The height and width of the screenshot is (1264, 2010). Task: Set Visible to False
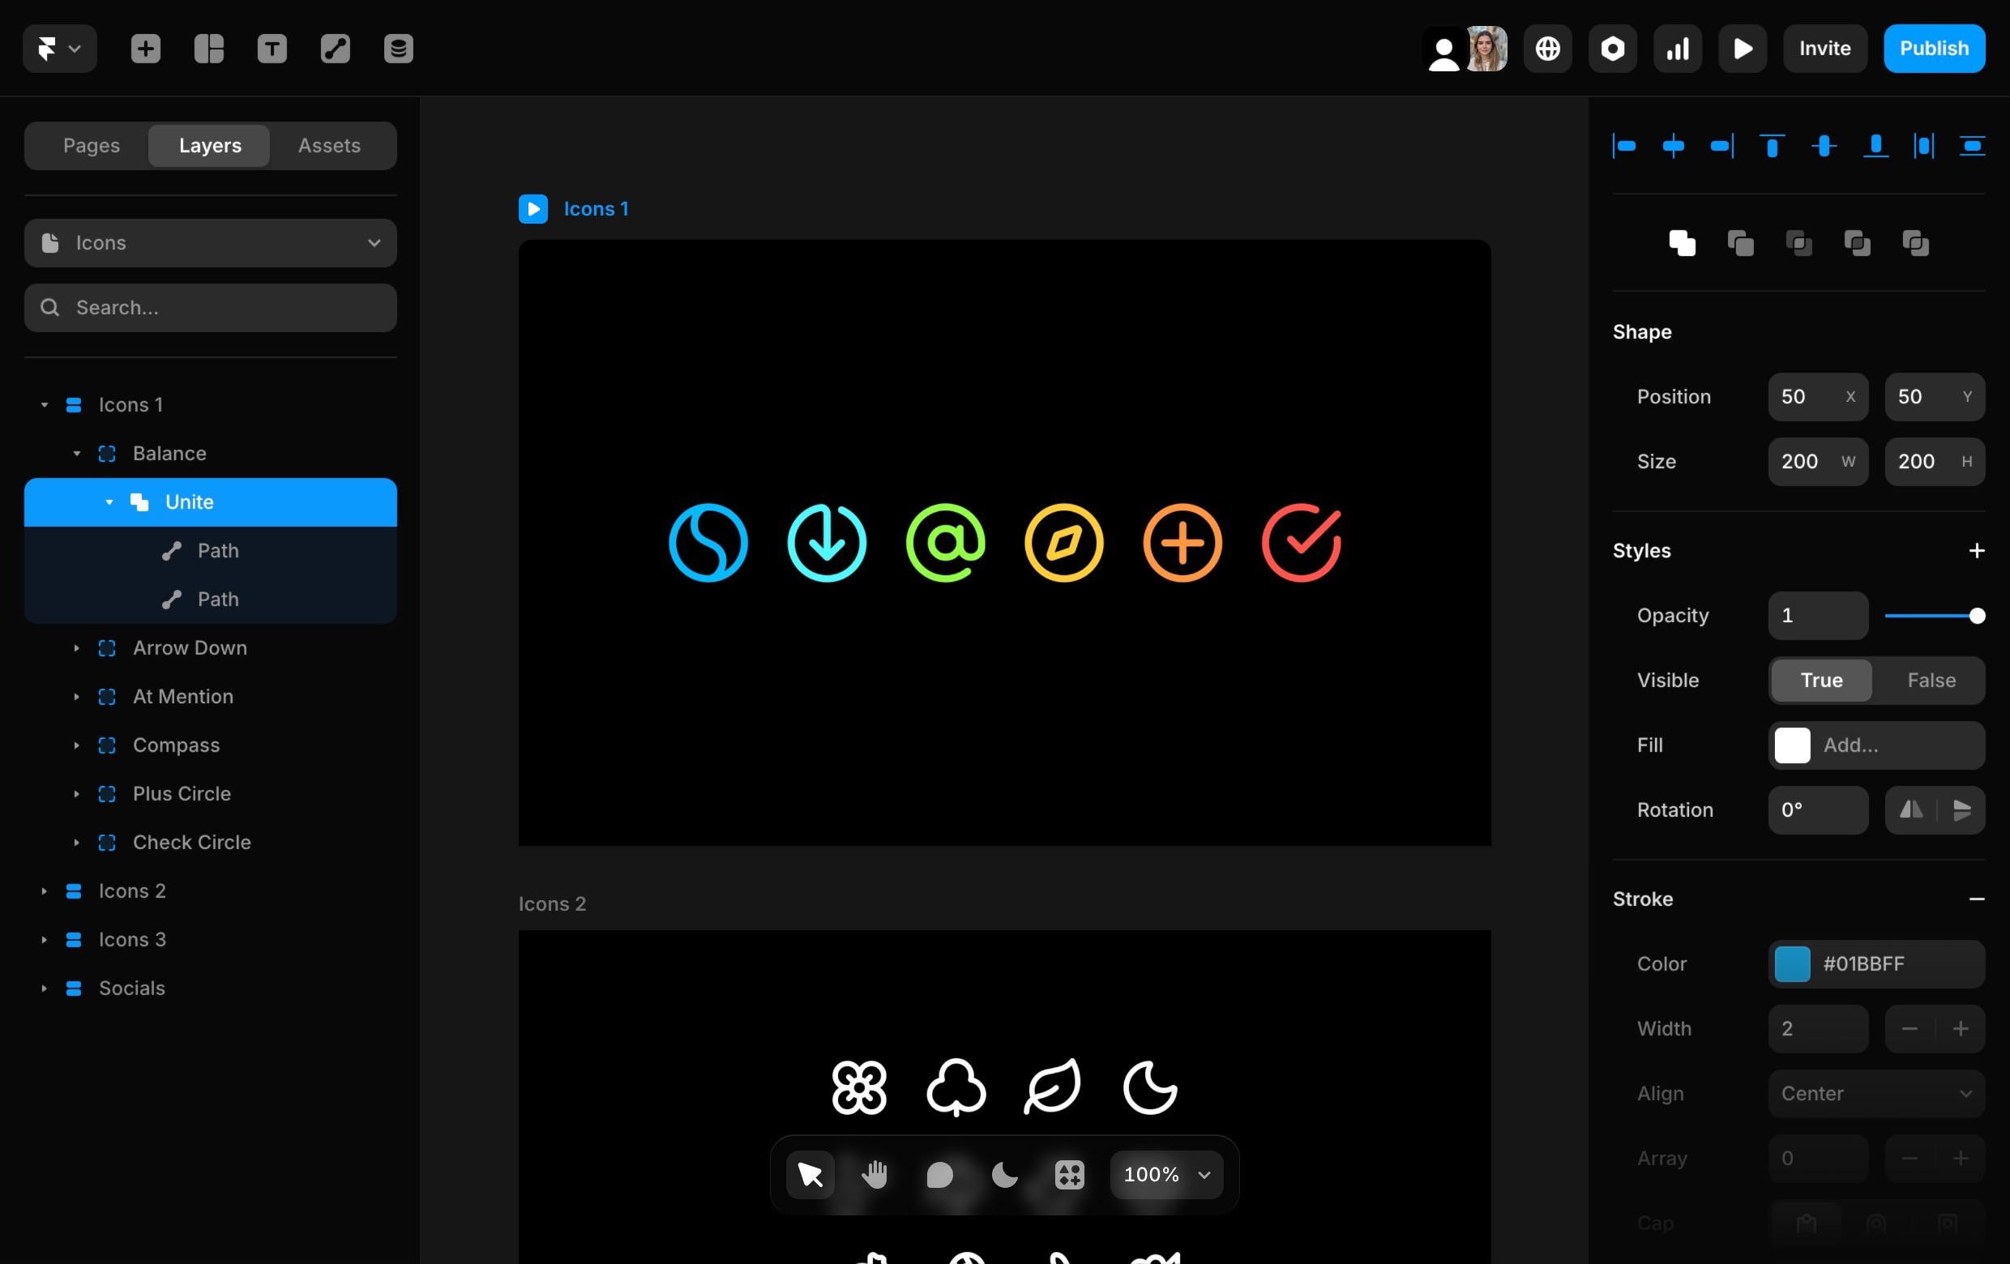coord(1931,680)
